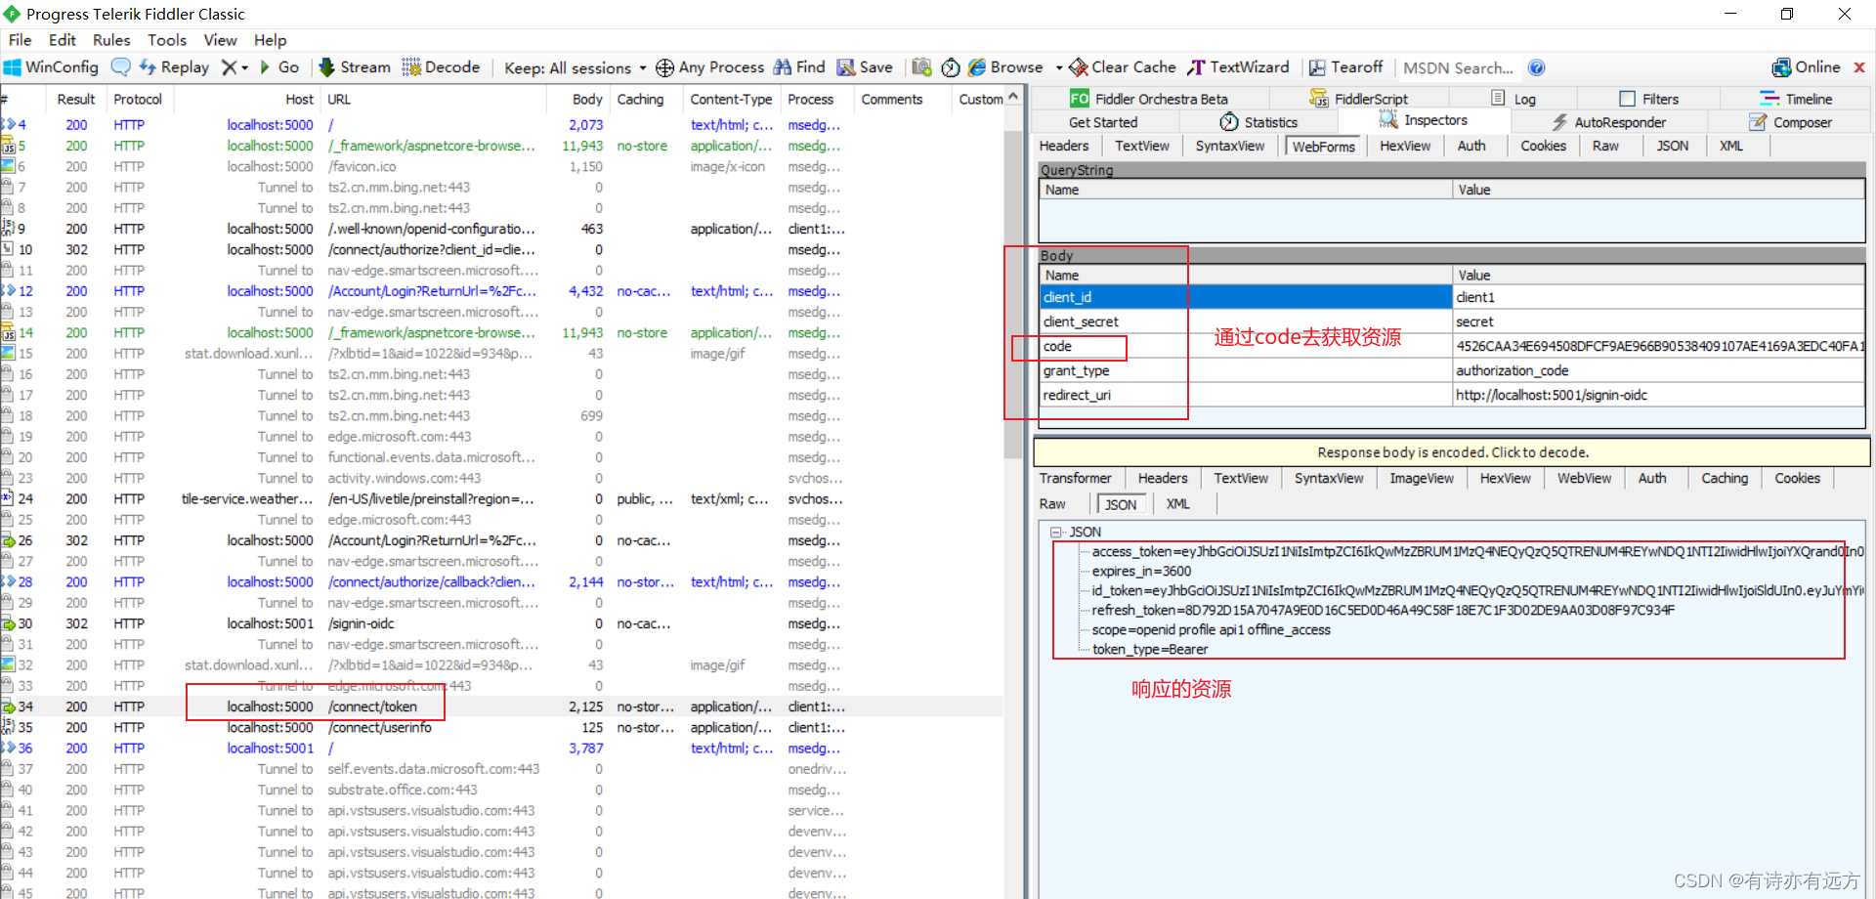The width and height of the screenshot is (1876, 899).
Task: Open the Rules menu
Action: coord(111,40)
